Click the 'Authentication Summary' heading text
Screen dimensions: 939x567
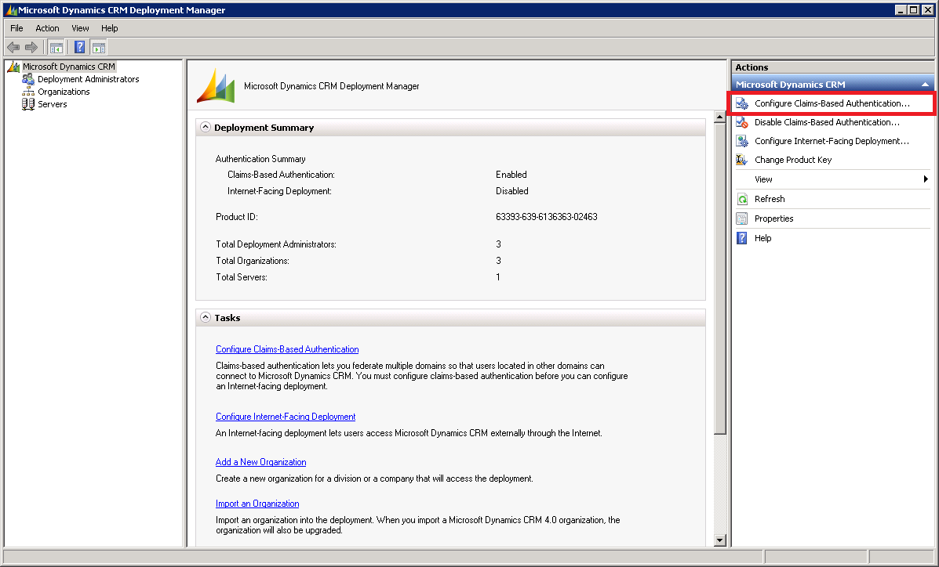point(260,159)
